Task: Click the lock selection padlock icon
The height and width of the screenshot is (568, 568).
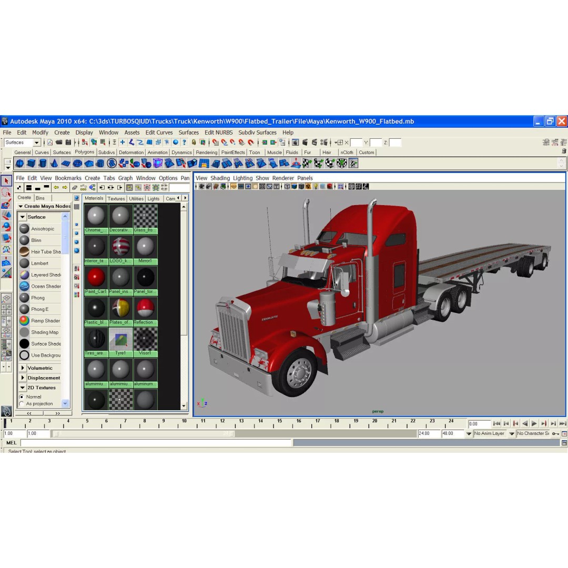Action: pyautogui.click(x=194, y=143)
